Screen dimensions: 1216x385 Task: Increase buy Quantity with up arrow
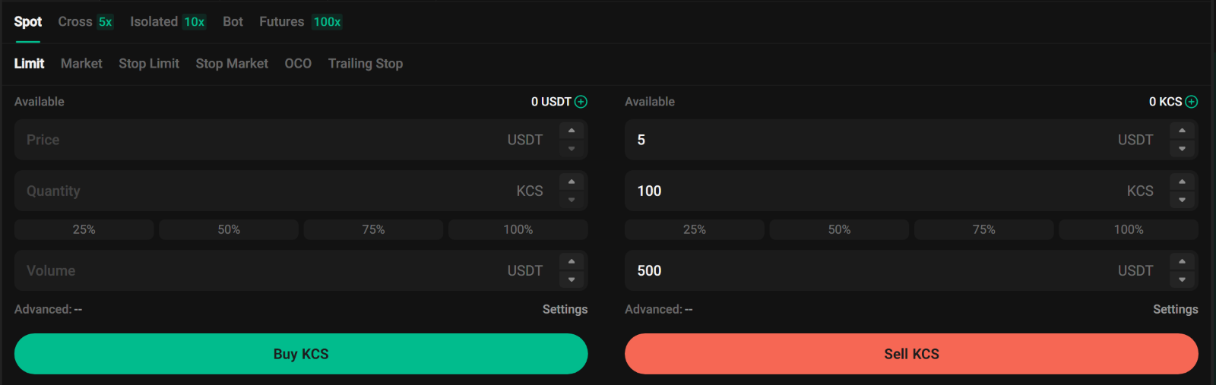[572, 181]
